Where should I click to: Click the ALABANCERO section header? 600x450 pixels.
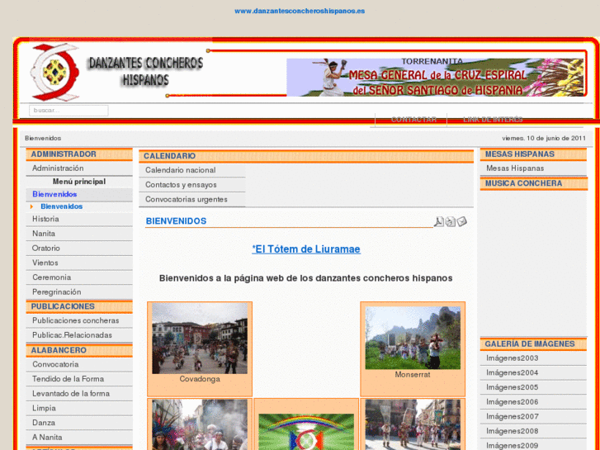pyautogui.click(x=79, y=350)
